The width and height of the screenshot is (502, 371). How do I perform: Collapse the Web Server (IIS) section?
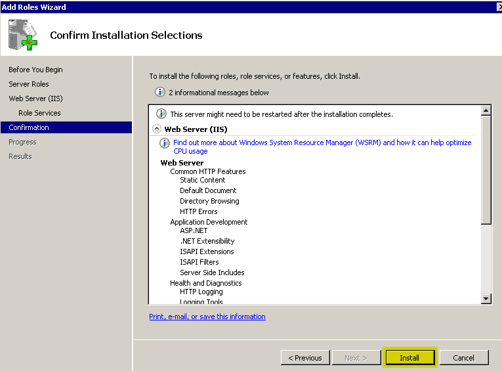point(157,129)
